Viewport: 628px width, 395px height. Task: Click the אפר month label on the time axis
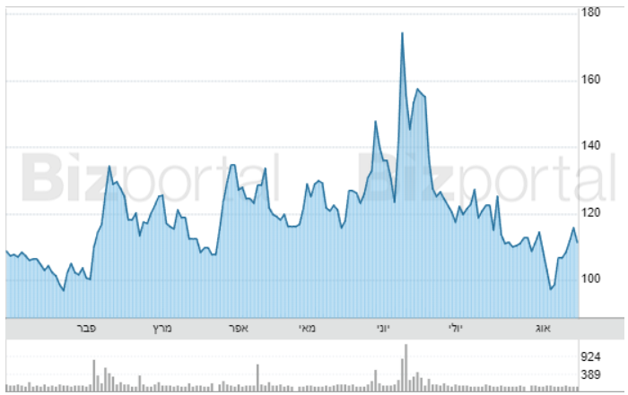pos(239,329)
